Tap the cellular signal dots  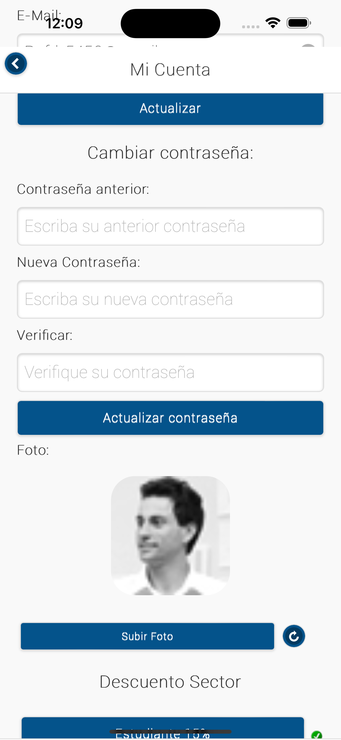tap(251, 27)
